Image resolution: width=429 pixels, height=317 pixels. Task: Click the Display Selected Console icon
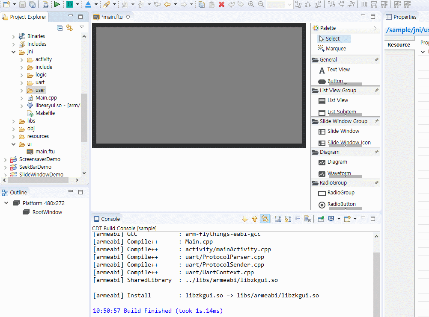tap(331, 219)
